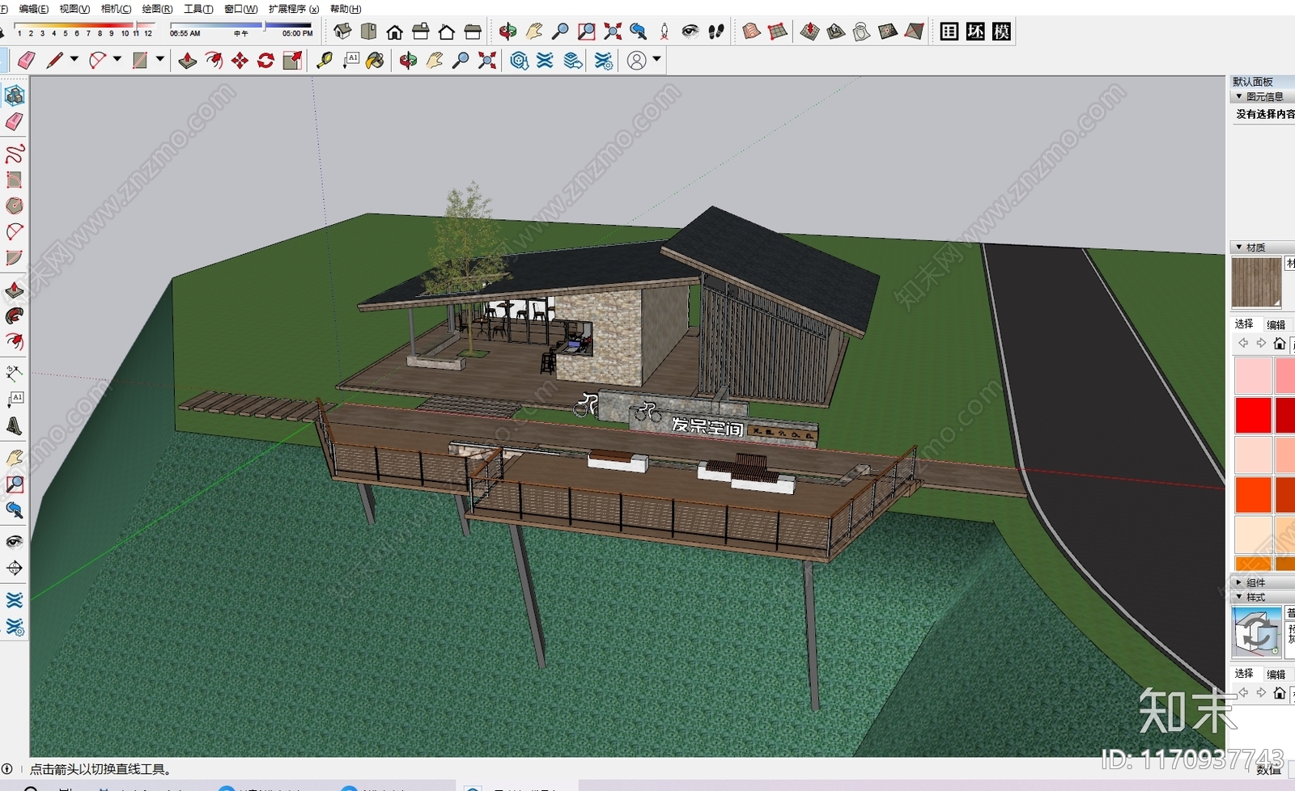This screenshot has height=791, width=1295.
Task: Switch to Front view icon
Action: [395, 32]
